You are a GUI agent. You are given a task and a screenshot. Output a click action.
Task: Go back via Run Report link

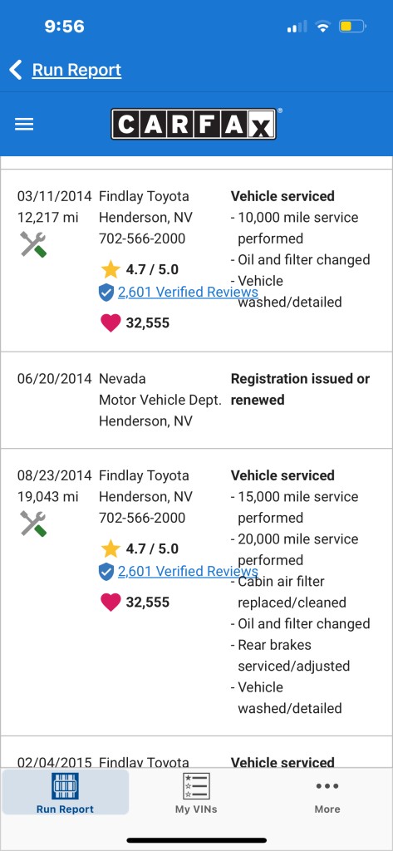tap(76, 70)
